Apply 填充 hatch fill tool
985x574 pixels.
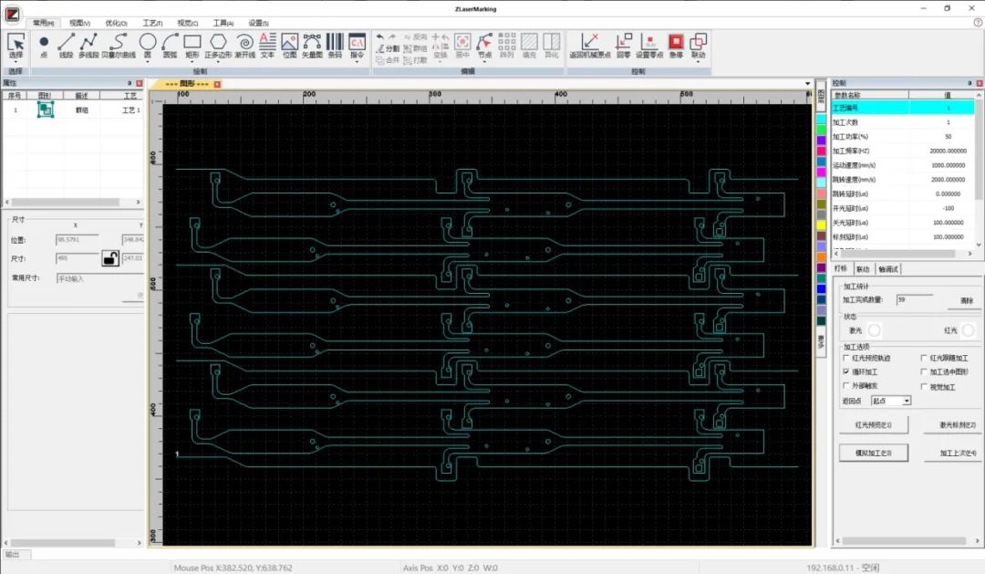pyautogui.click(x=530, y=46)
